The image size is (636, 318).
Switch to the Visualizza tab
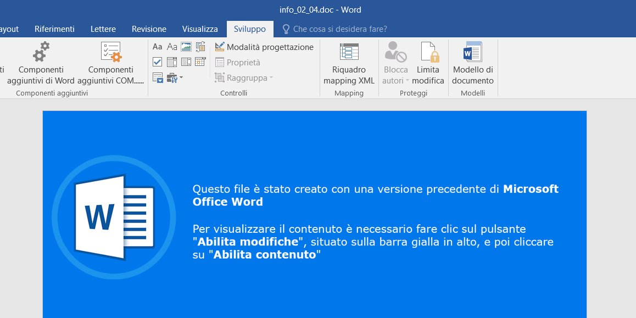[x=199, y=29]
